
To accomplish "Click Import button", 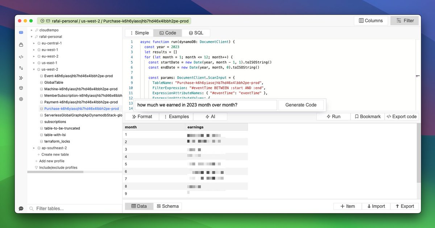I will (376, 206).
